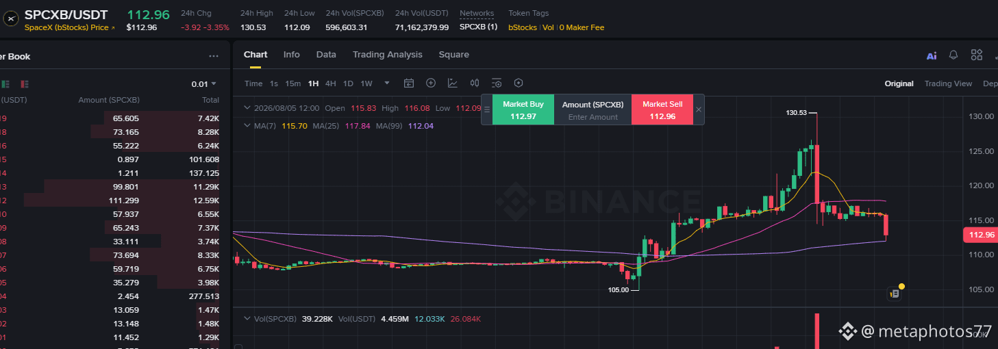Grab the quick order panel drag handle
The height and width of the screenshot is (349, 998).
pos(487,109)
